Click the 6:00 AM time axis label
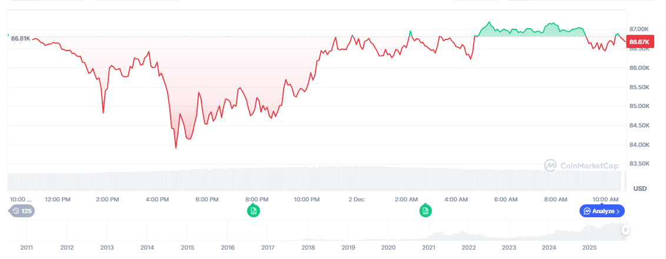666x259 pixels. (x=506, y=200)
